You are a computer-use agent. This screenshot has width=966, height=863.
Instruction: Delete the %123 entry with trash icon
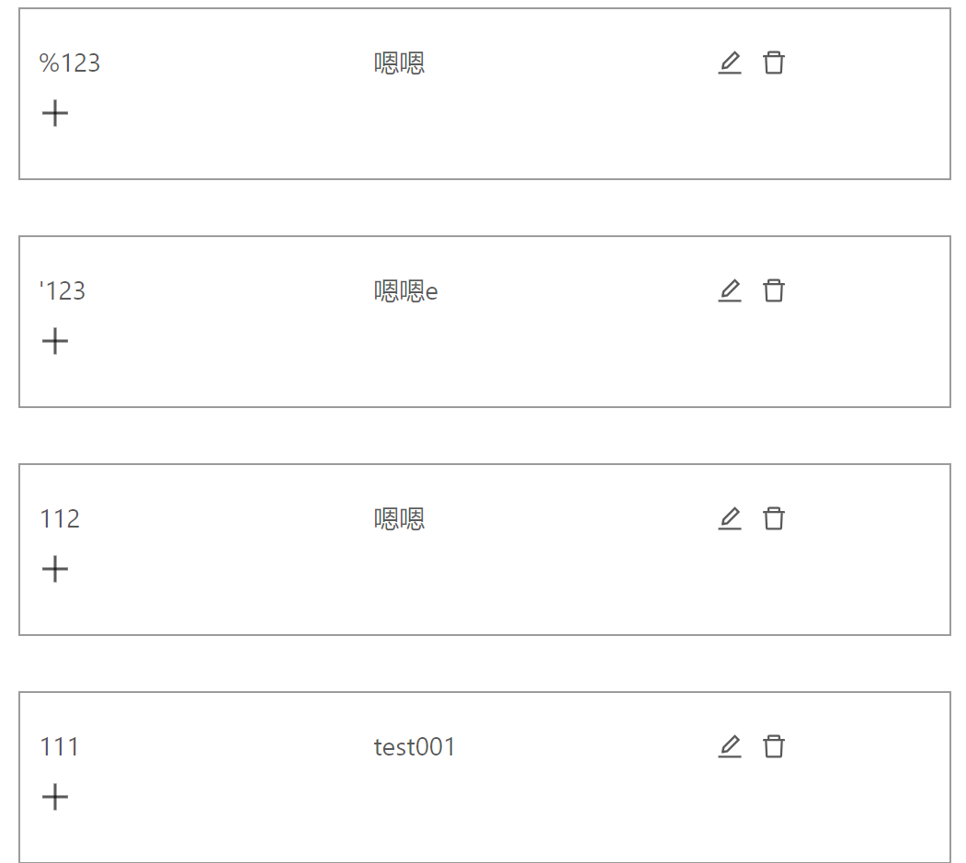pos(774,62)
